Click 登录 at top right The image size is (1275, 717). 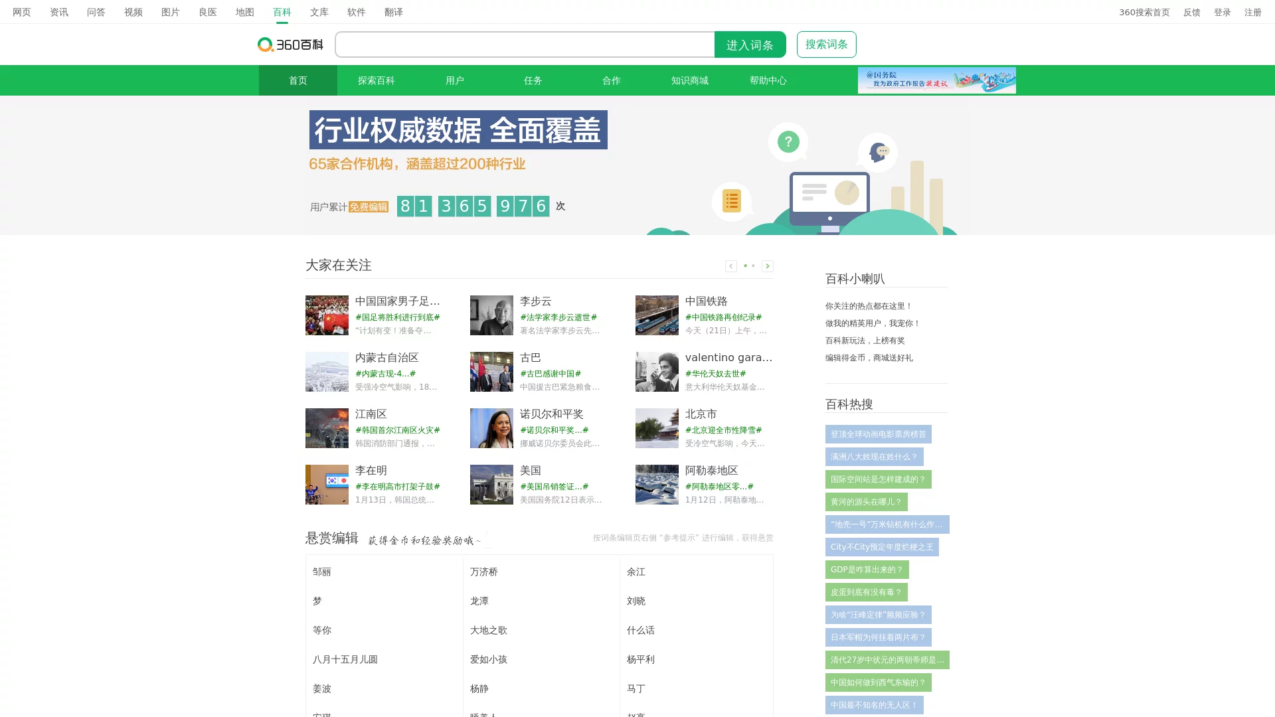tap(1223, 12)
